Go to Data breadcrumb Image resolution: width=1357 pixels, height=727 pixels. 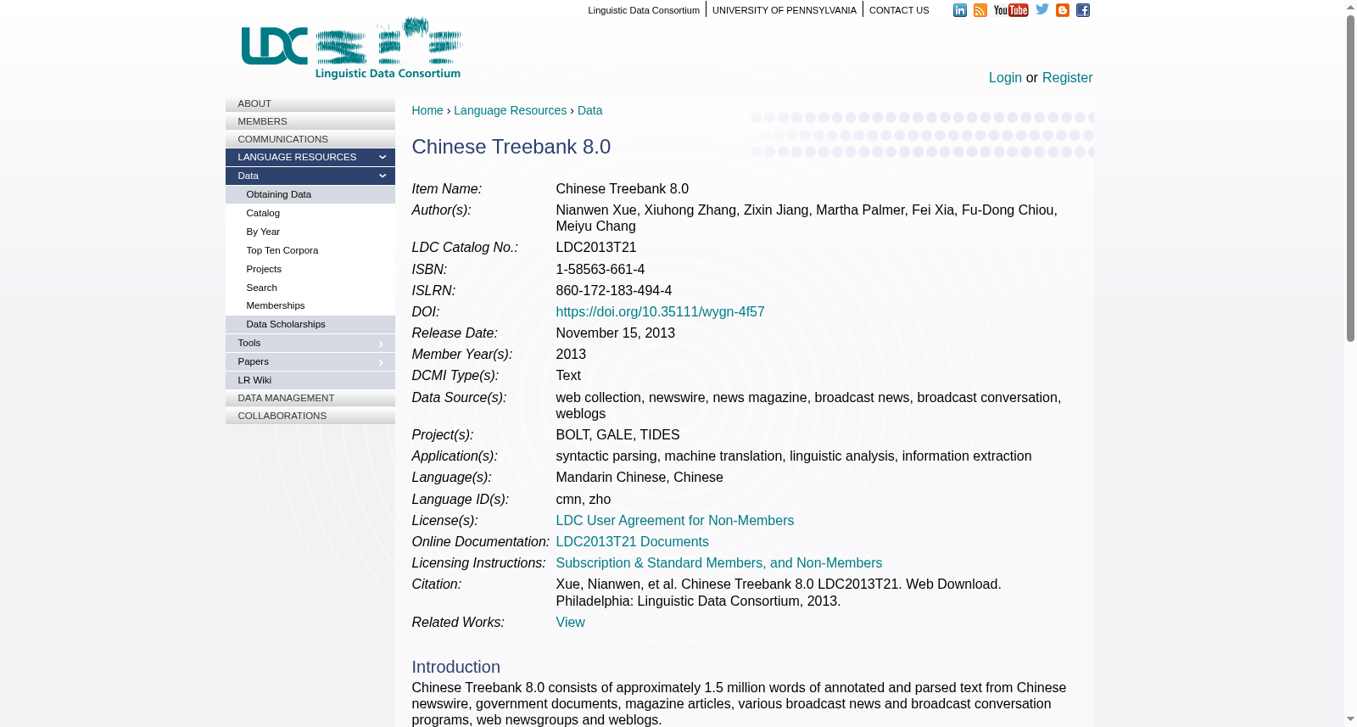(x=589, y=110)
